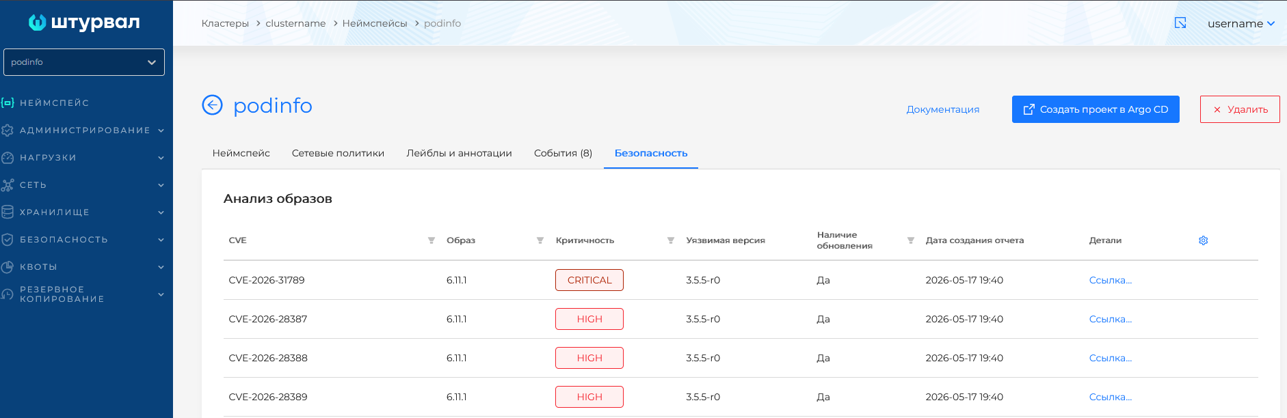Open Ссылка for CVE-2026-28388
The width and height of the screenshot is (1287, 418).
[1110, 358]
